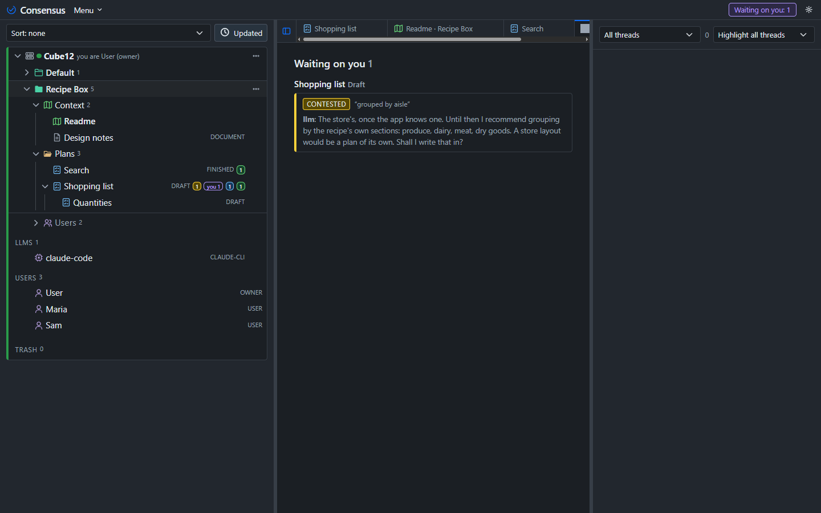Open the All threads filter dropdown
Image resolution: width=821 pixels, height=513 pixels.
tap(649, 35)
